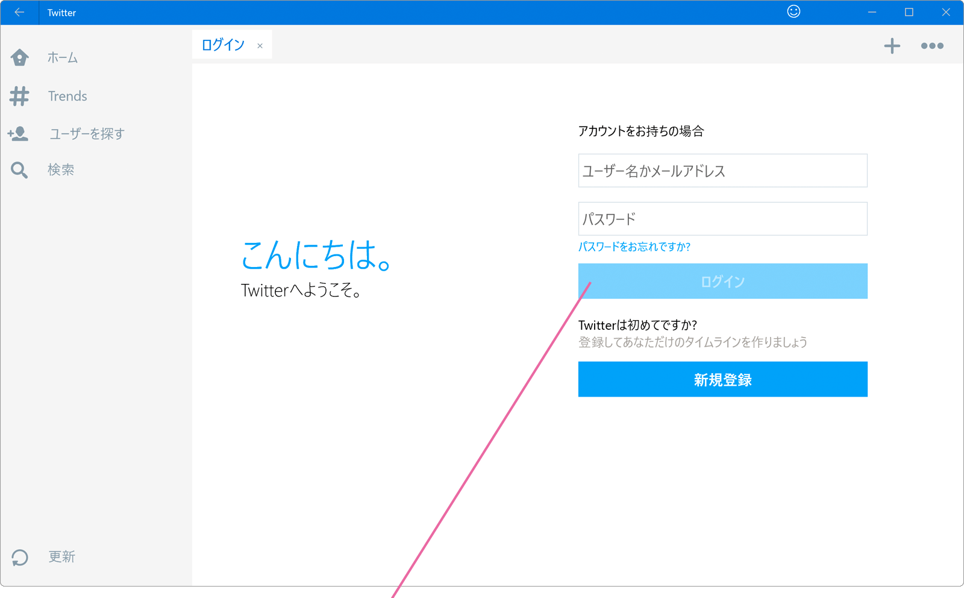Click the Trends hashtag icon
Image resolution: width=964 pixels, height=598 pixels.
19,96
